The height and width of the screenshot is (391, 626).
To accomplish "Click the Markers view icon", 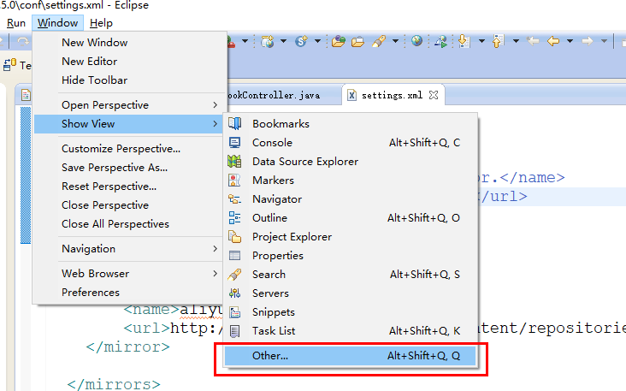I will click(234, 181).
